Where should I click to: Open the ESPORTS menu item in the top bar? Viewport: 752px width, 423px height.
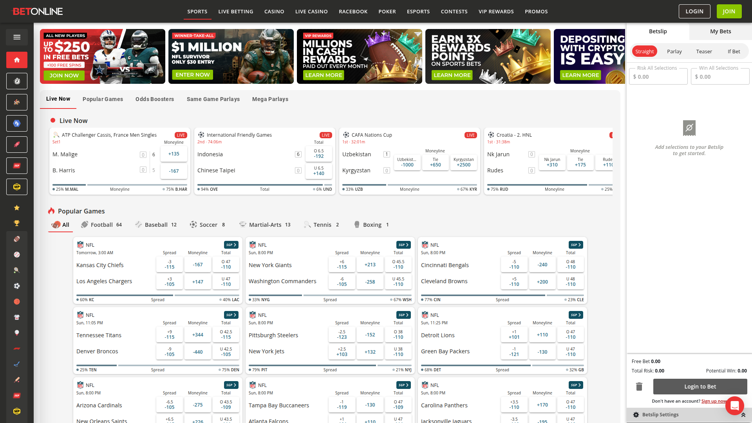click(418, 11)
